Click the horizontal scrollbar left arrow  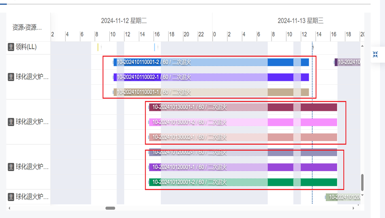[x=9, y=208]
